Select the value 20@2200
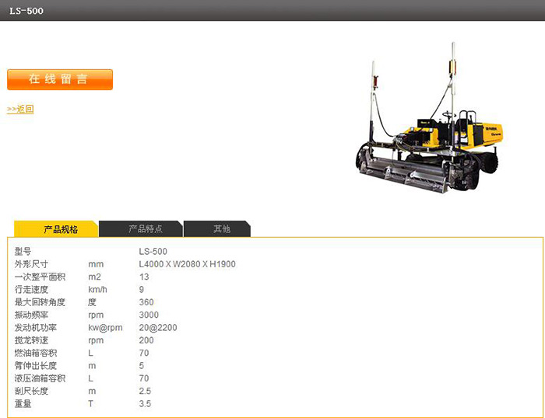 (158, 328)
